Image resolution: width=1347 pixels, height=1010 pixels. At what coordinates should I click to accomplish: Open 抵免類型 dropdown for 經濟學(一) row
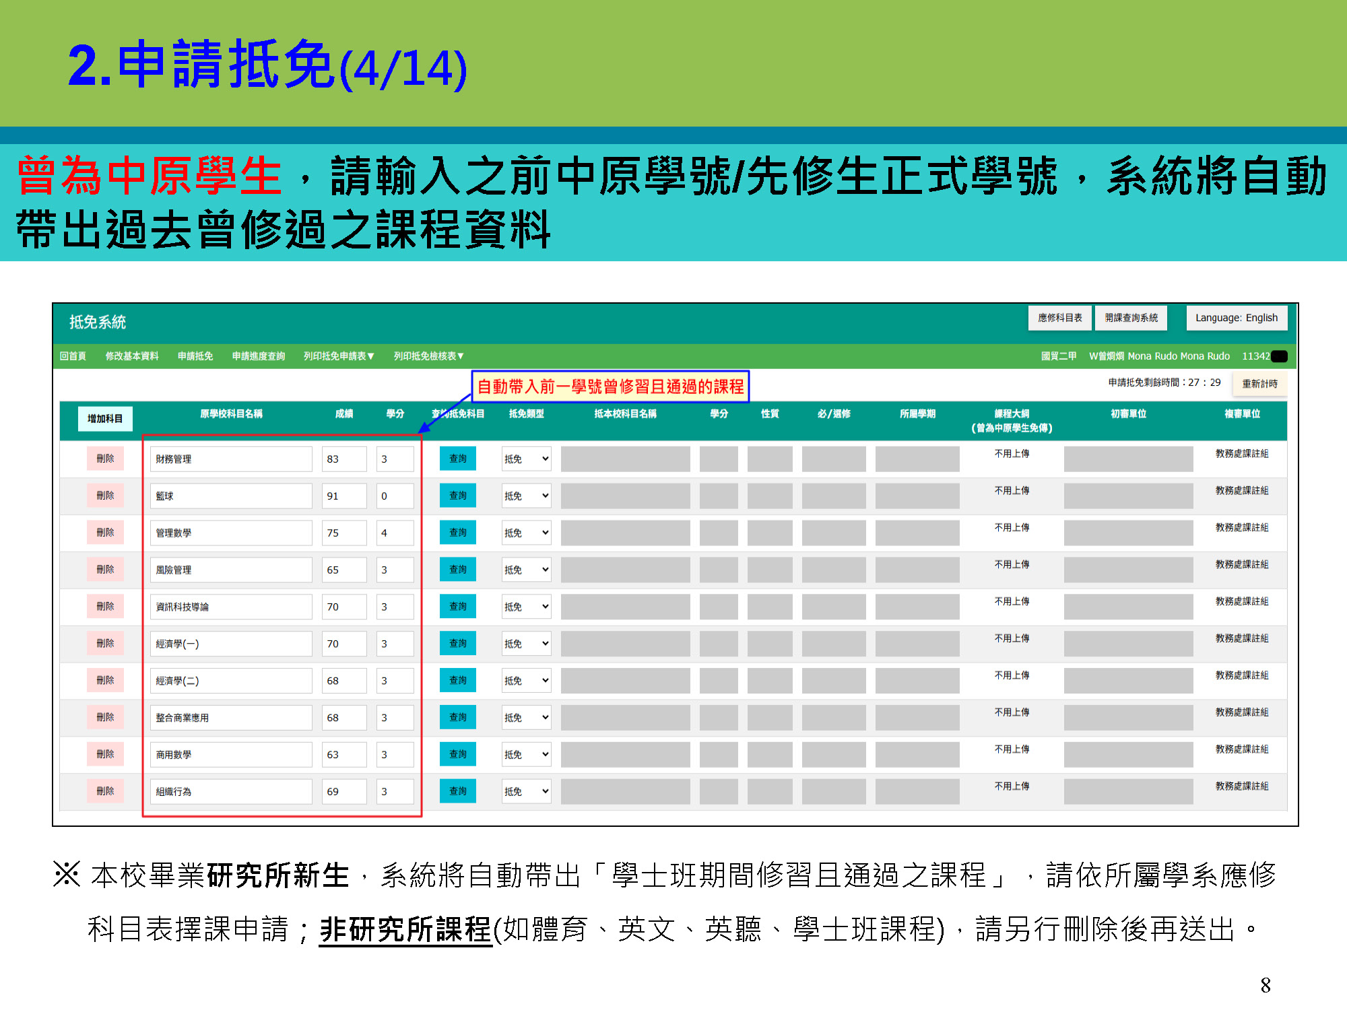526,644
